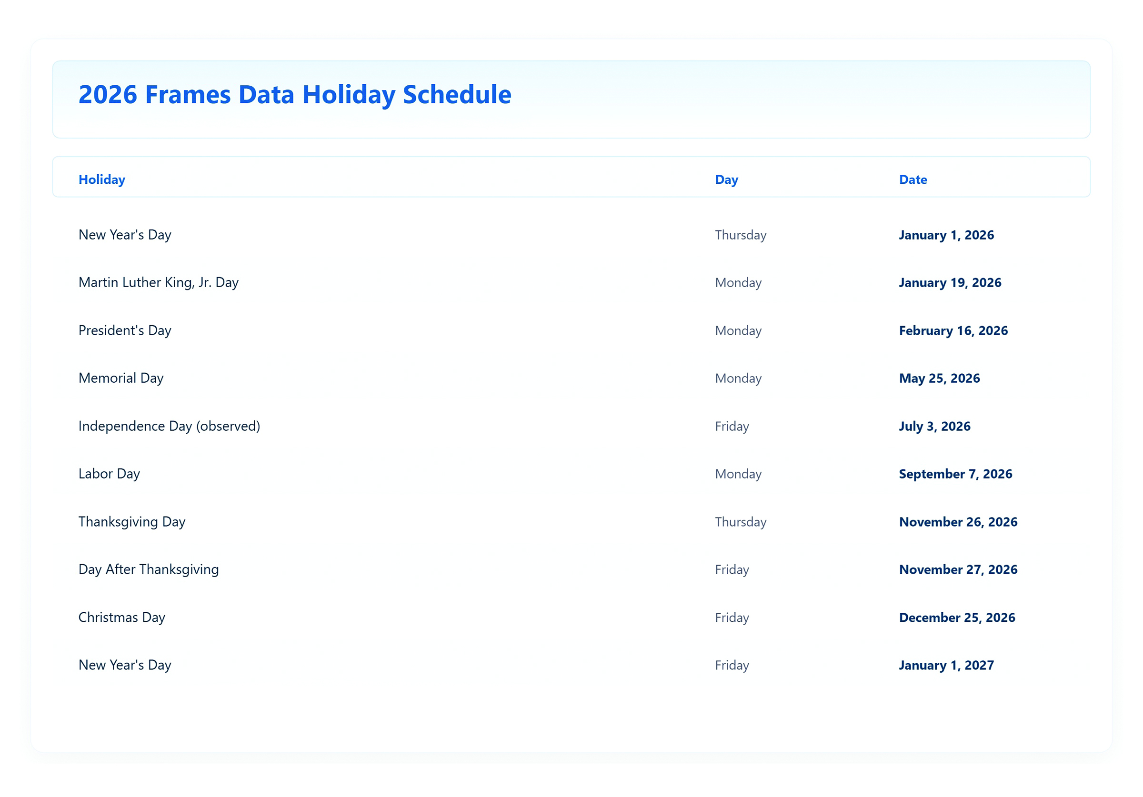Click the 2026 Frames Data Holiday Schedule title

click(x=295, y=94)
